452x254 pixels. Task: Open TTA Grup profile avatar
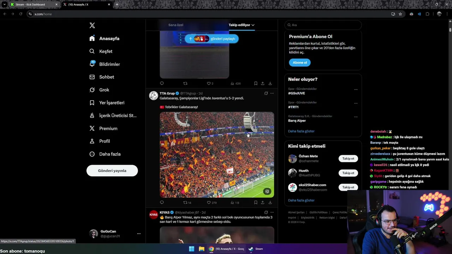[x=154, y=96]
